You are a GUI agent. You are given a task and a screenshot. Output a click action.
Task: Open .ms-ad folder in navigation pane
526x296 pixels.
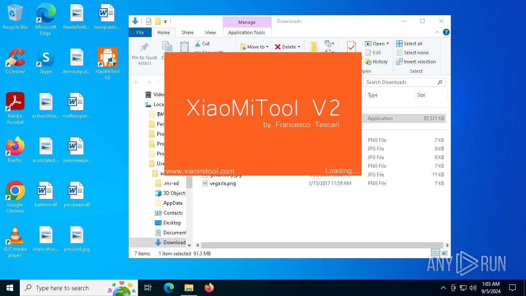(167, 183)
